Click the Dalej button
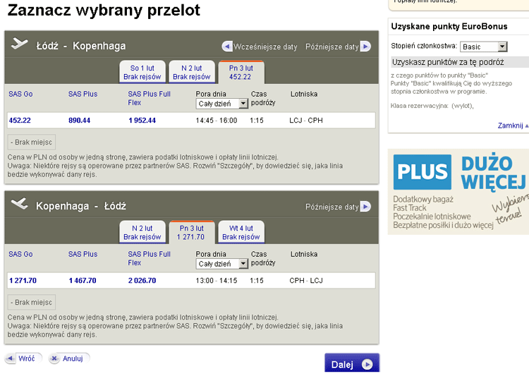The image size is (529, 376). tap(352, 364)
